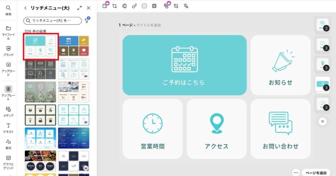Image resolution: width=336 pixels, height=176 pixels.
Task: Switch to テキスト tab in sidebar
Action: click(9, 128)
